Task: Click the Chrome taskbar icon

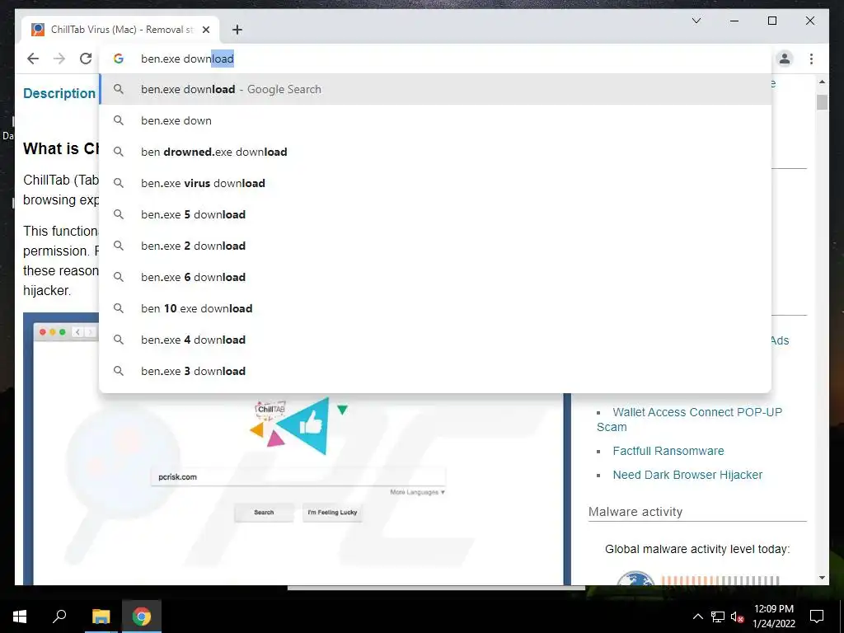Action: [x=142, y=617]
